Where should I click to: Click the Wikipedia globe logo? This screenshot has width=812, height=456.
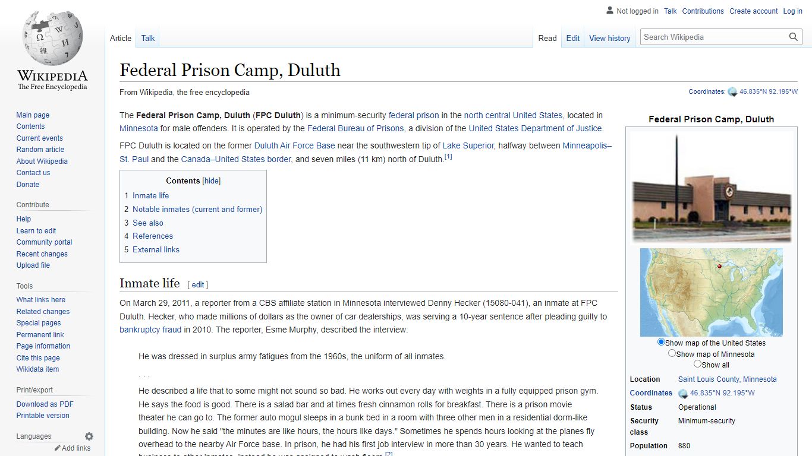click(x=52, y=52)
